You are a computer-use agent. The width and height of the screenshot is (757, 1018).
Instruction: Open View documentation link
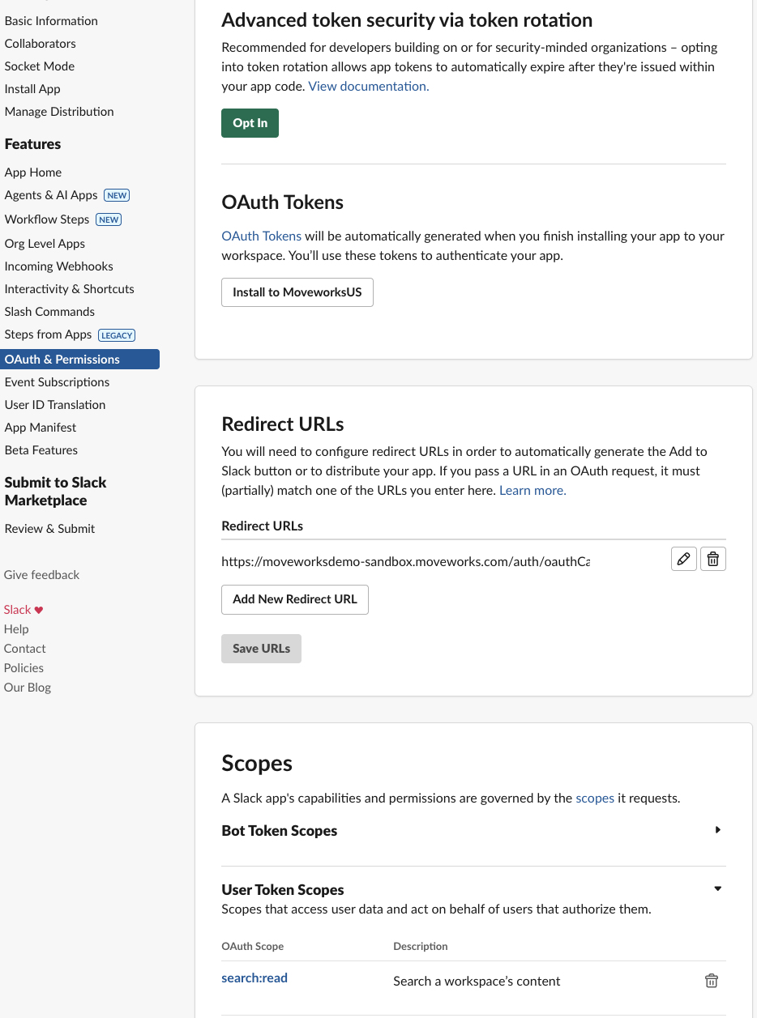click(x=369, y=86)
